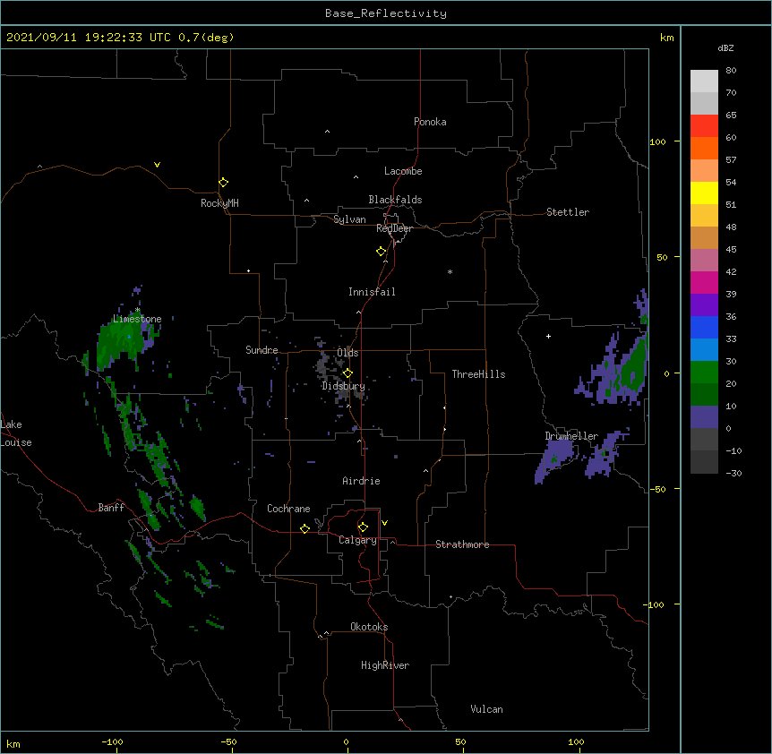
Task: Click the Vulcan map label
Action: point(486,709)
